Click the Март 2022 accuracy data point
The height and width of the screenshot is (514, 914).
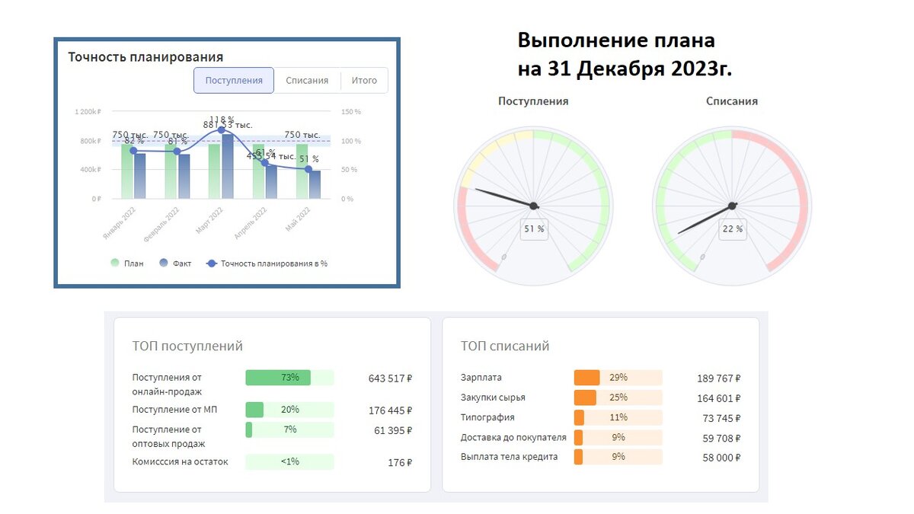pos(222,130)
